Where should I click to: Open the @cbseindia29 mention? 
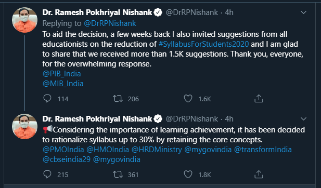[67, 159]
